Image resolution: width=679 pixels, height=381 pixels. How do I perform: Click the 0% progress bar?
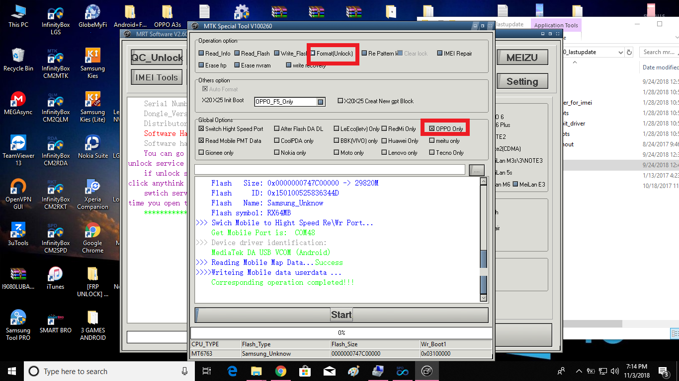341,333
